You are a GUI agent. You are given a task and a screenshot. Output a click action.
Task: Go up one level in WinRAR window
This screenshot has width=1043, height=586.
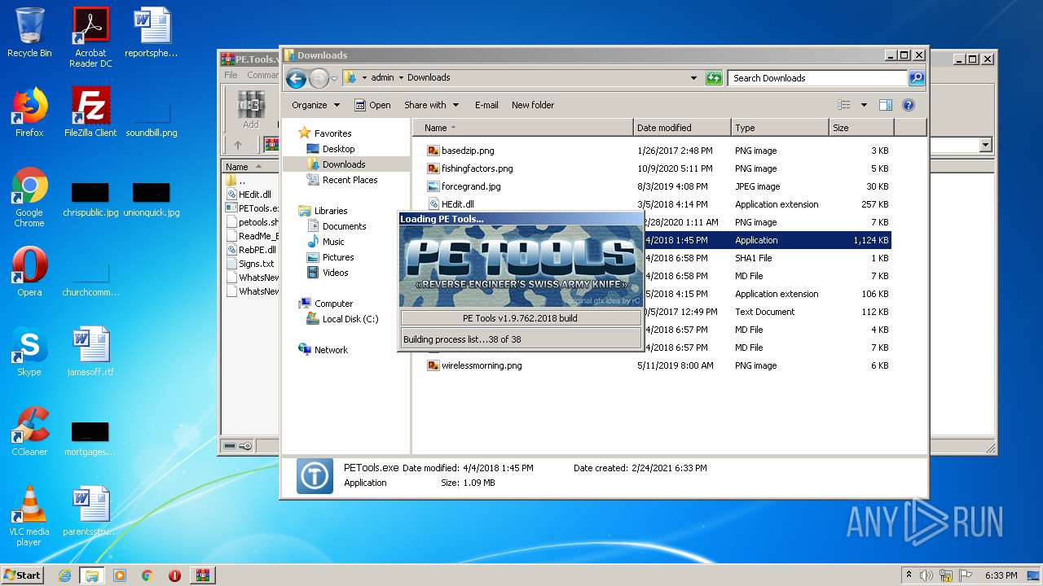coord(238,145)
